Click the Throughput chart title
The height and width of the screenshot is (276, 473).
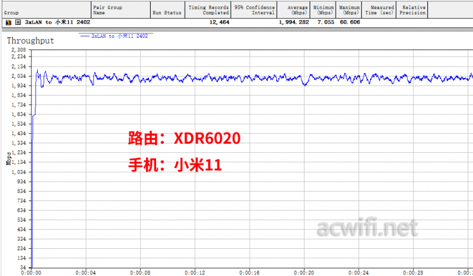coord(31,41)
